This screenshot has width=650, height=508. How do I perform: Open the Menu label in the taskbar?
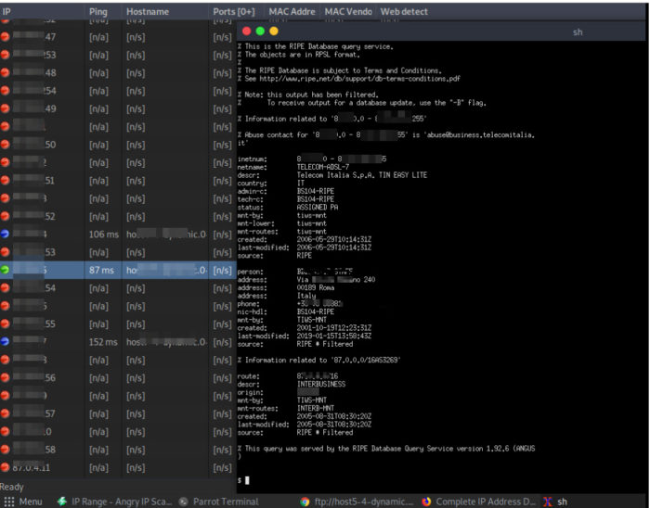coord(31,502)
